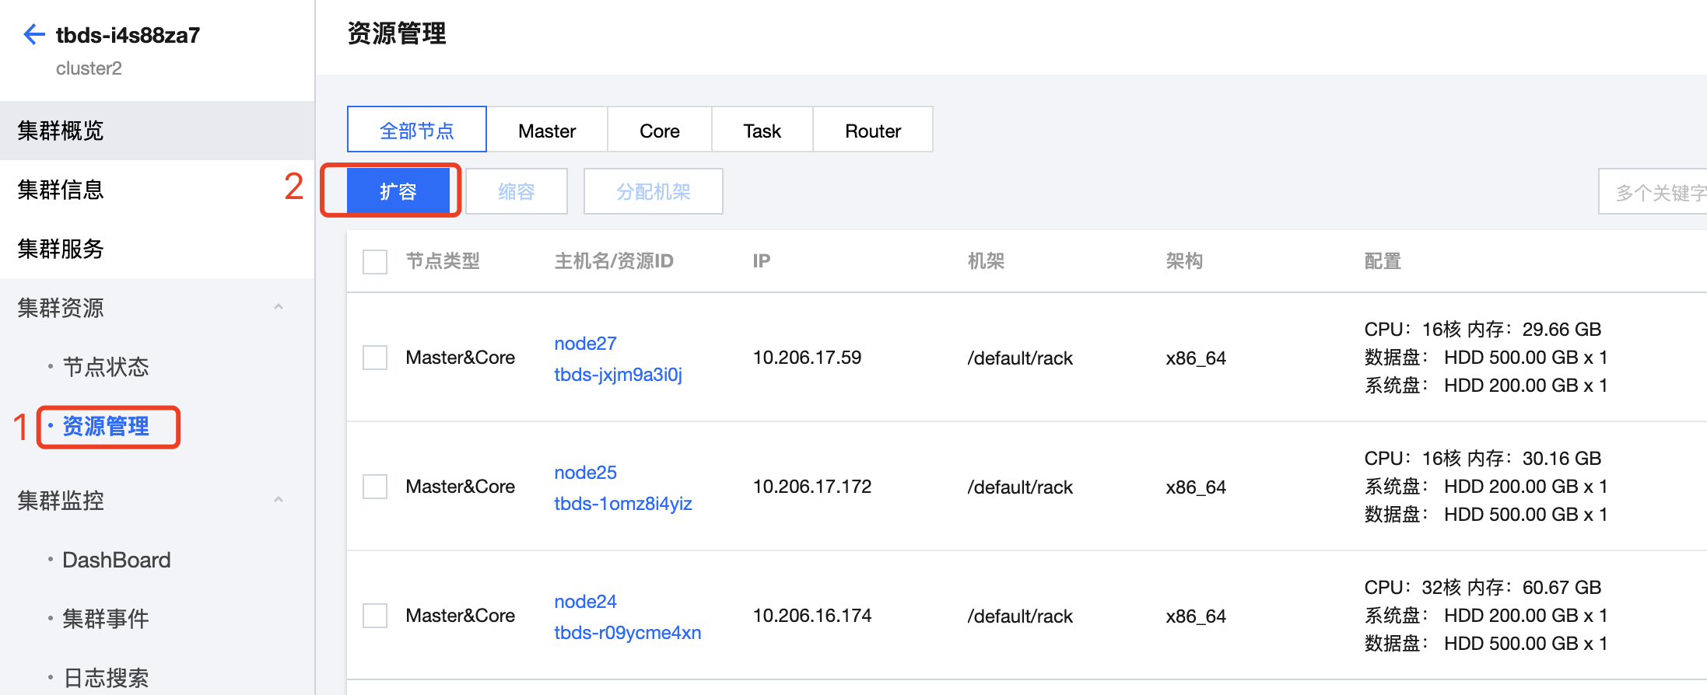Focus the keyword search input field
The width and height of the screenshot is (1707, 695).
tap(1657, 192)
